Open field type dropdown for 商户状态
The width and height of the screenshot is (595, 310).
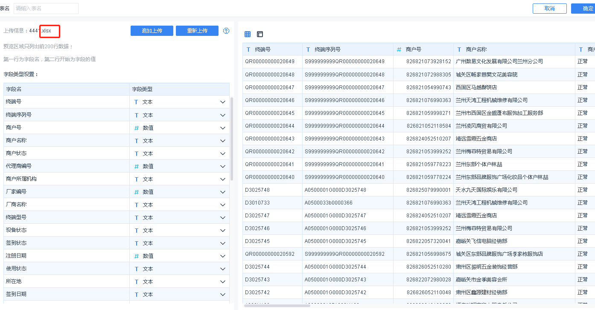[x=222, y=153]
